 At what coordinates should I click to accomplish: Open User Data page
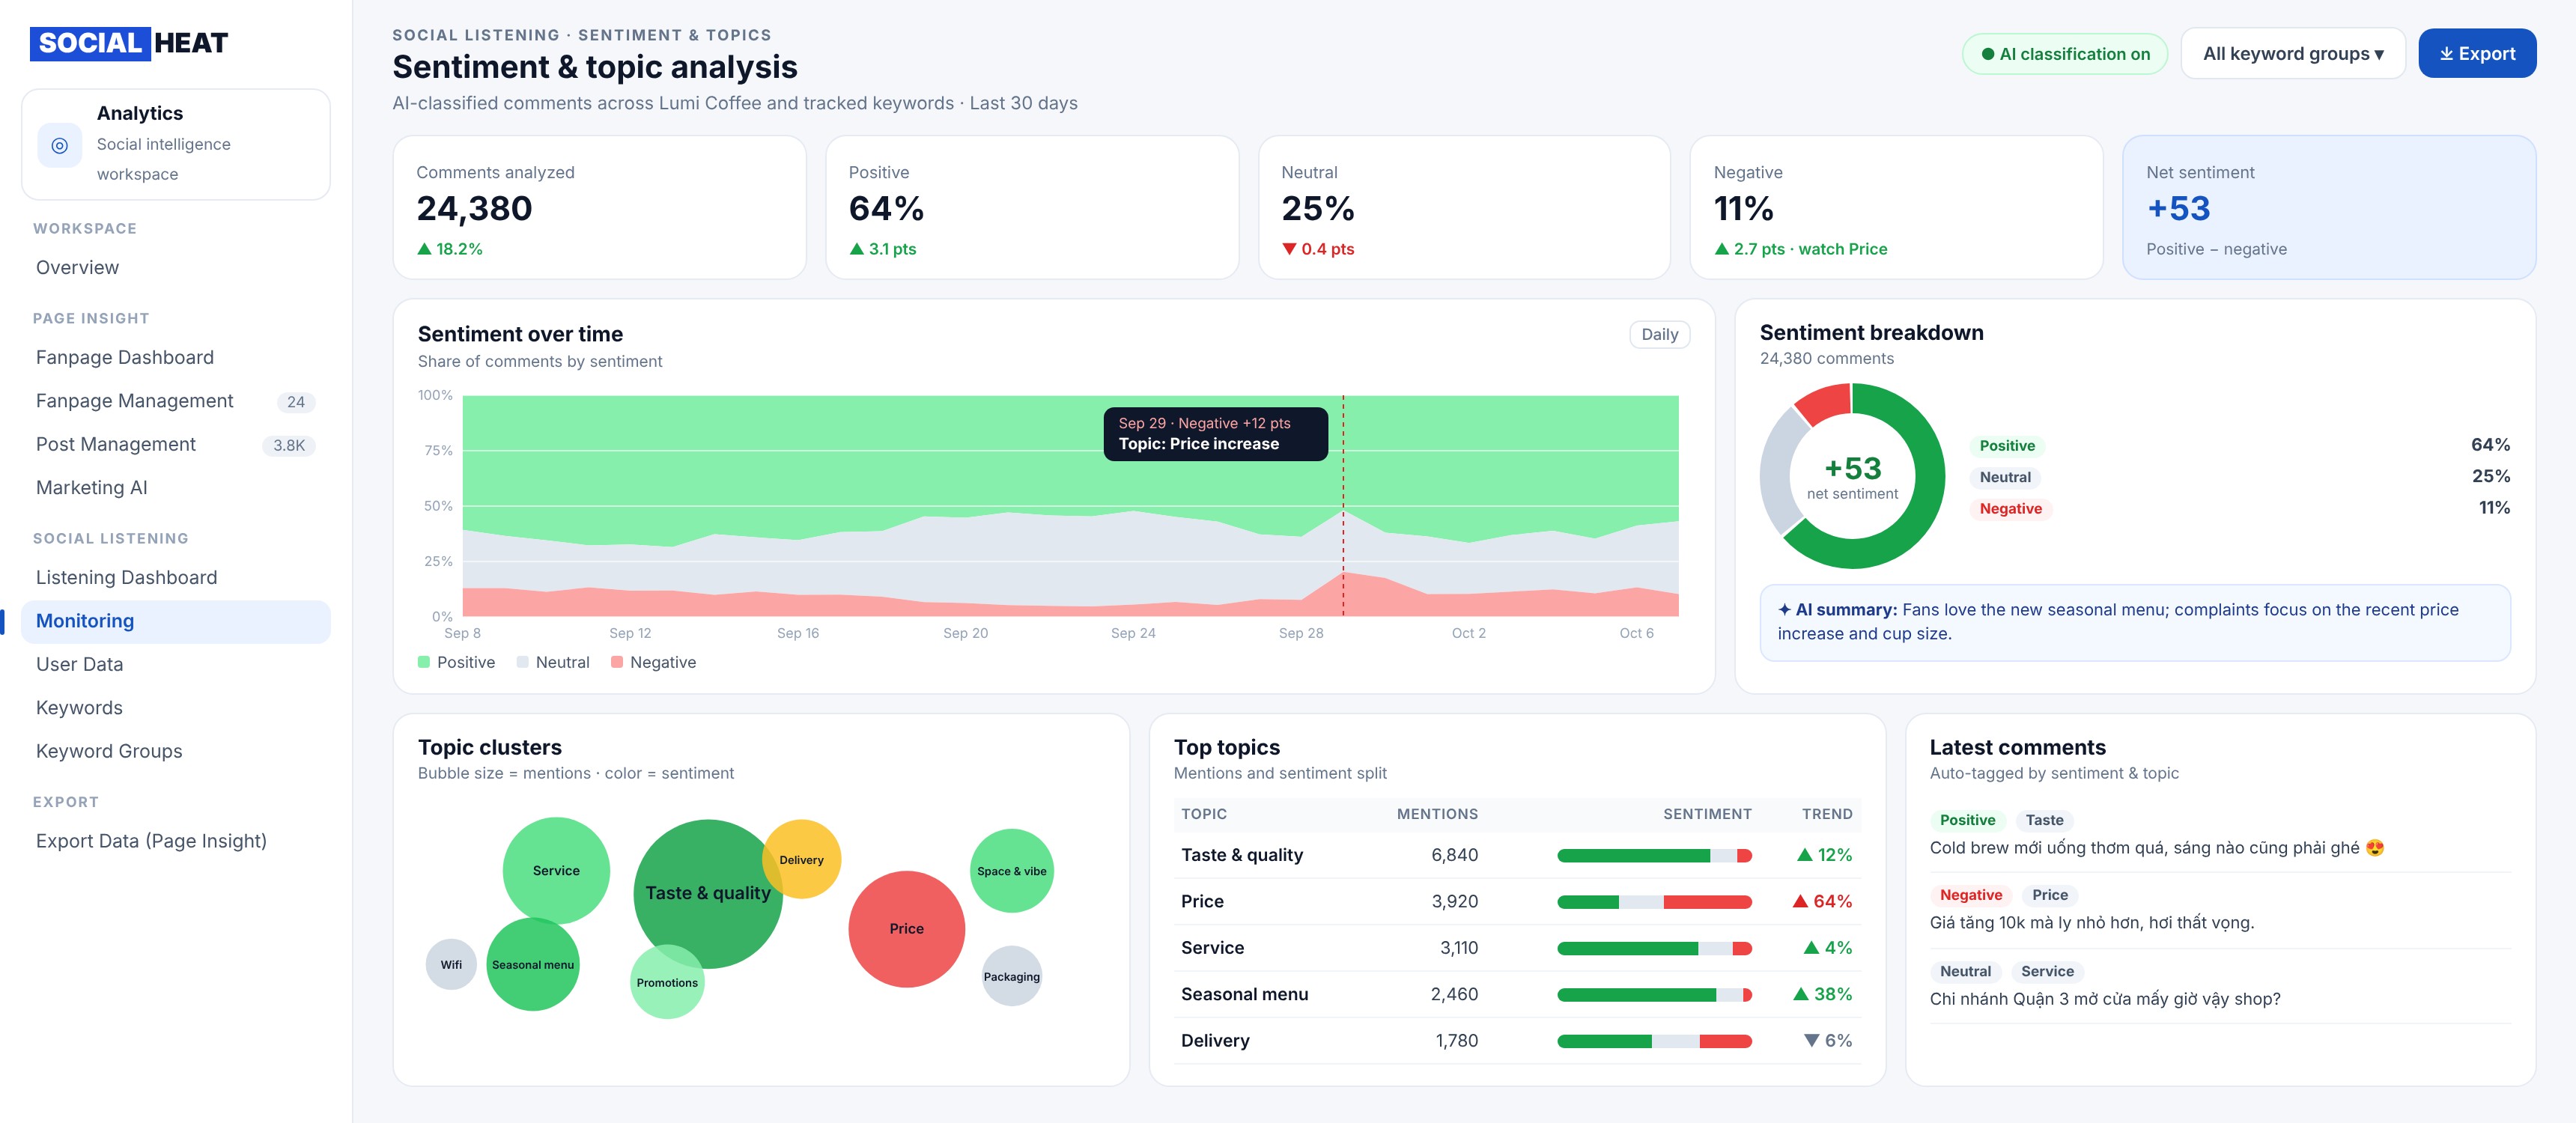coord(176,664)
